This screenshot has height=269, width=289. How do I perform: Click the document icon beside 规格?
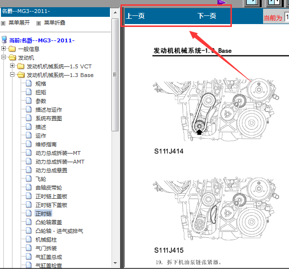coord(29,83)
